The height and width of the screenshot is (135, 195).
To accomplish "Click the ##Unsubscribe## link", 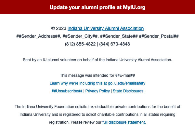I will click(67, 91).
